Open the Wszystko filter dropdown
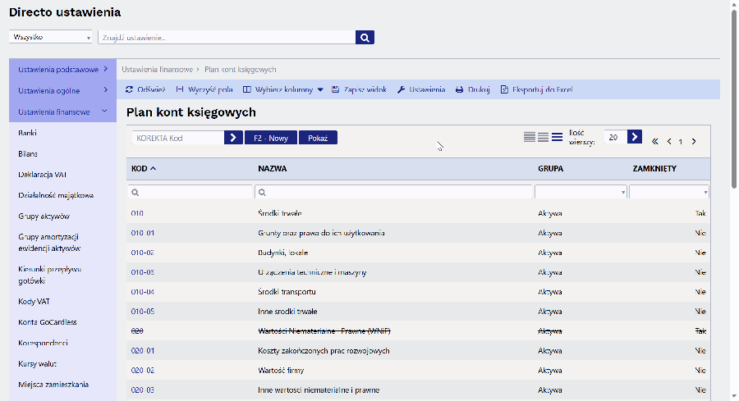The image size is (739, 401). [x=50, y=37]
